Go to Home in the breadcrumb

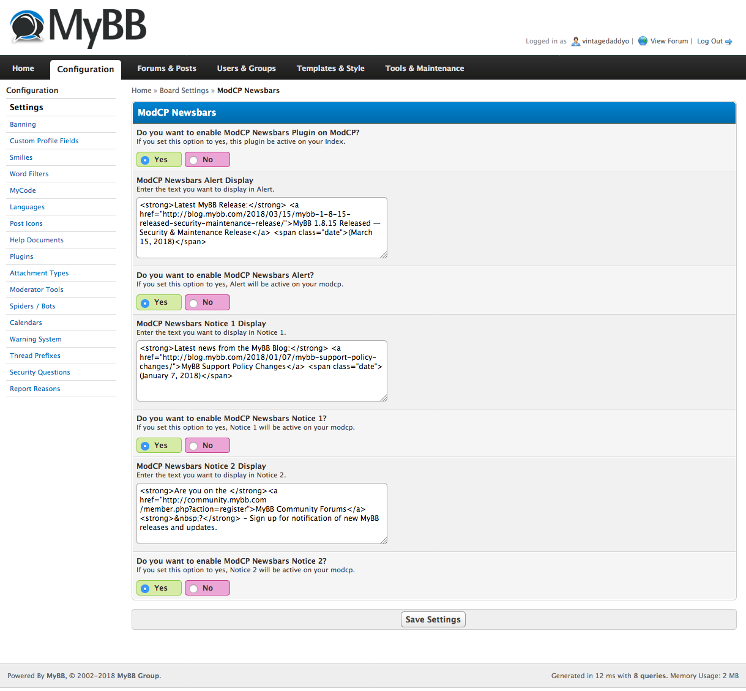pyautogui.click(x=141, y=91)
